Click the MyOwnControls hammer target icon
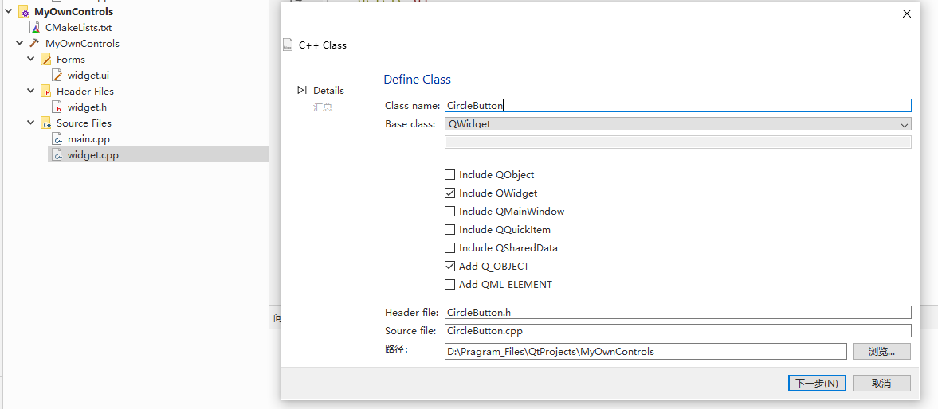 click(x=35, y=44)
